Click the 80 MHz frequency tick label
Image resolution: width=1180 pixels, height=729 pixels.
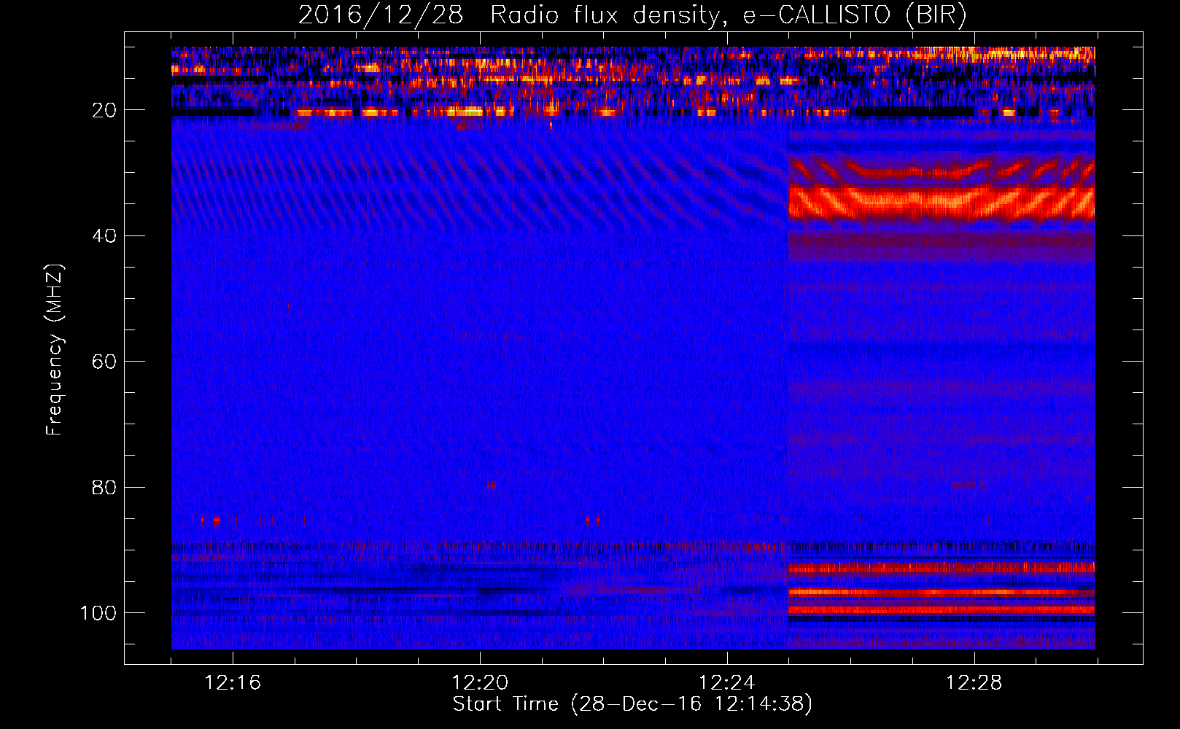pos(104,487)
